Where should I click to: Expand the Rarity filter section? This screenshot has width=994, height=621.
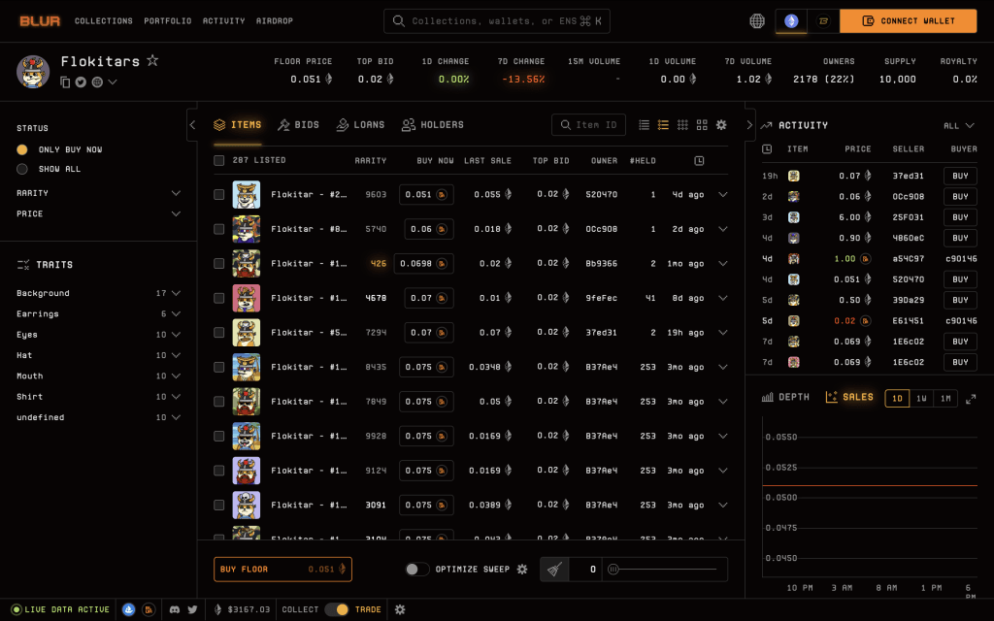(176, 193)
